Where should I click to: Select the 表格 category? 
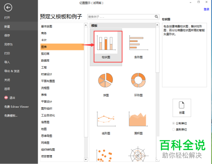[x=44, y=95]
